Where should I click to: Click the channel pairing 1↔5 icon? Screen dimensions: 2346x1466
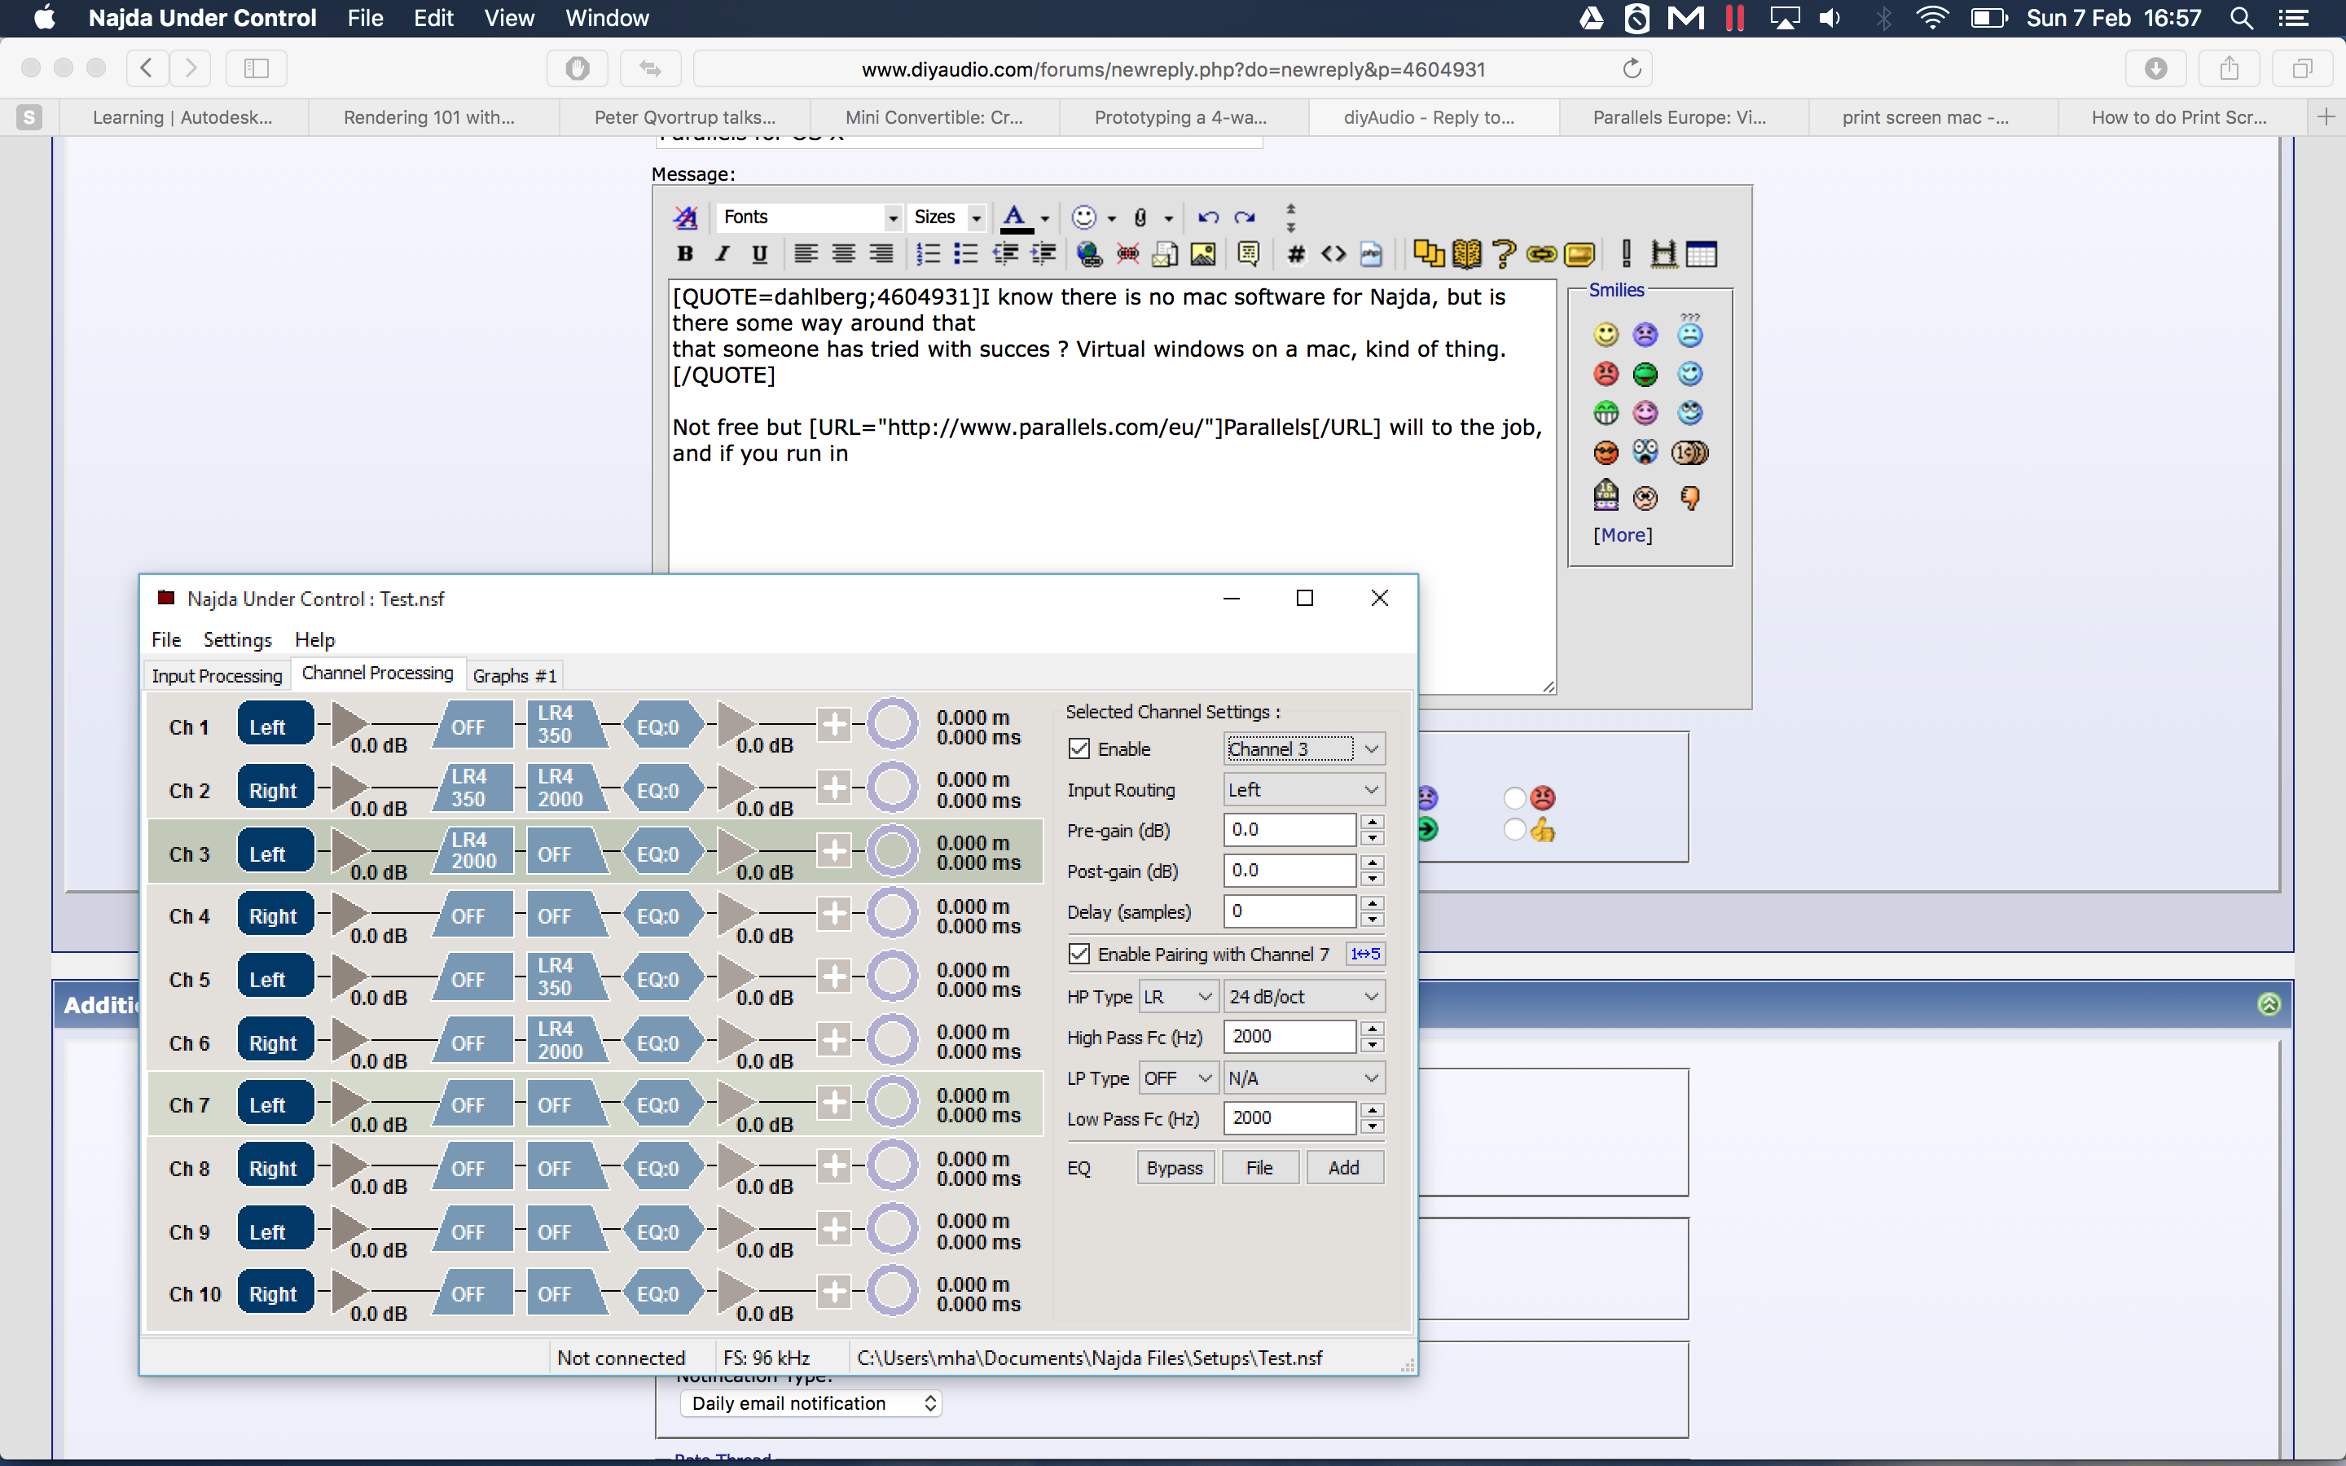[x=1365, y=954]
